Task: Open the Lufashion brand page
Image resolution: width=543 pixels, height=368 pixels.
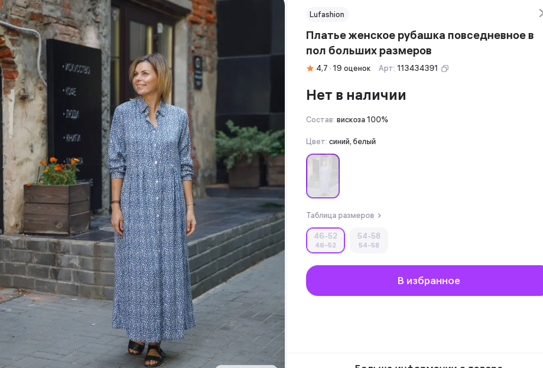Action: tap(327, 14)
